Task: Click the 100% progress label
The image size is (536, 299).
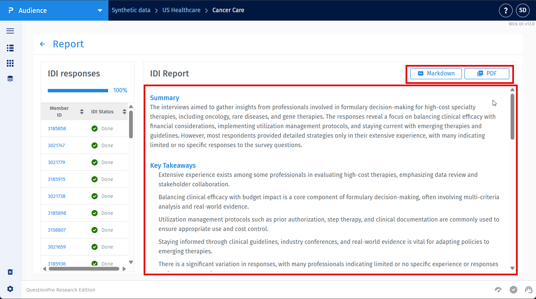Action: point(120,90)
